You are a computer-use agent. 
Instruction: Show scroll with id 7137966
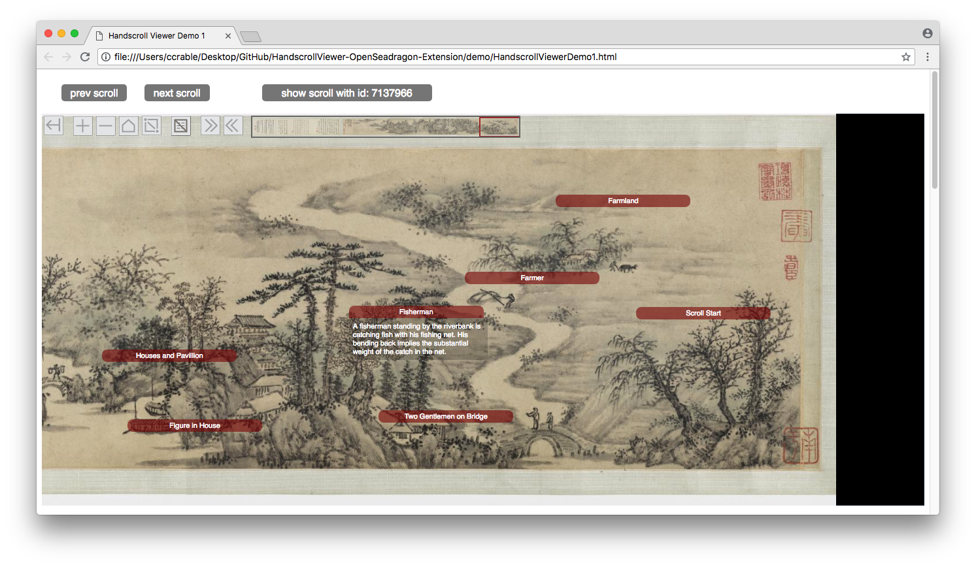(x=347, y=93)
